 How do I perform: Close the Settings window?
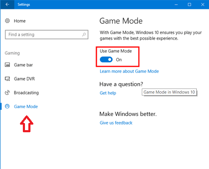pyautogui.click(x=203, y=5)
